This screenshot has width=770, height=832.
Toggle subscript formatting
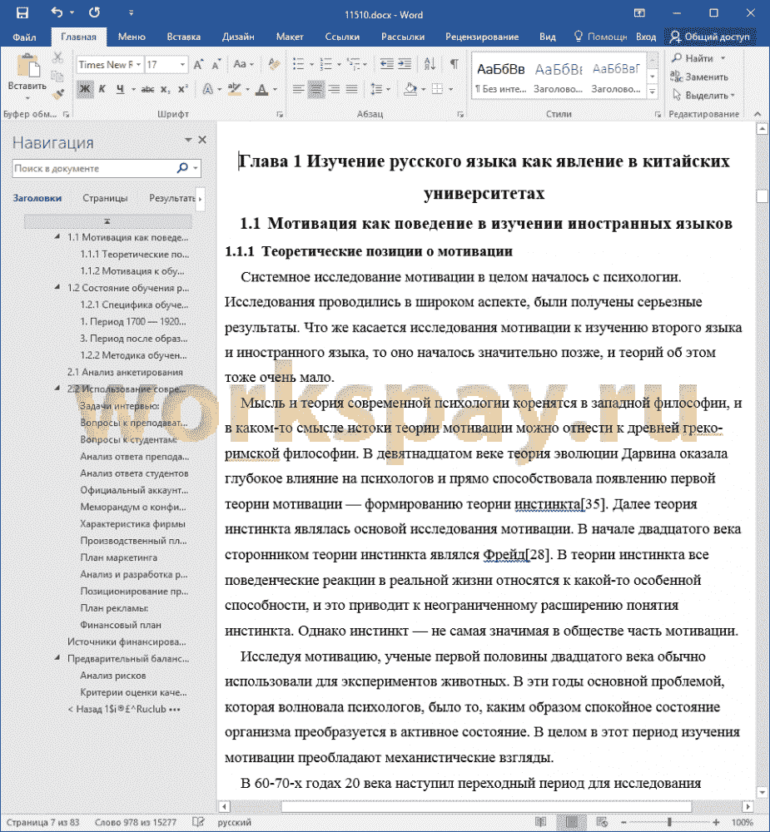[166, 89]
